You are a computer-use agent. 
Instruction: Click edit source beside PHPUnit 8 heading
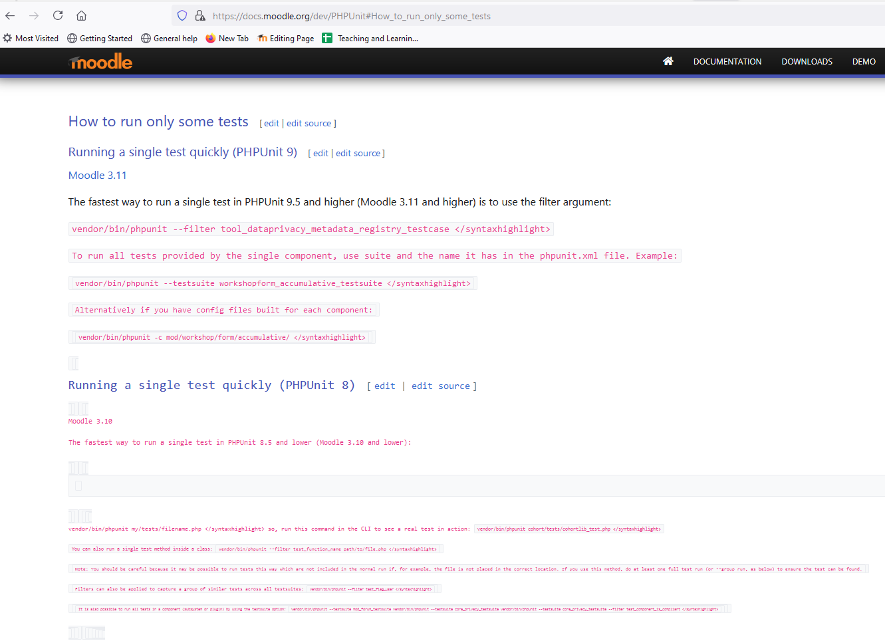pos(440,386)
